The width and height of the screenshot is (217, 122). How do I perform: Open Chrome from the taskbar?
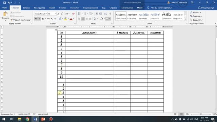click(x=27, y=119)
